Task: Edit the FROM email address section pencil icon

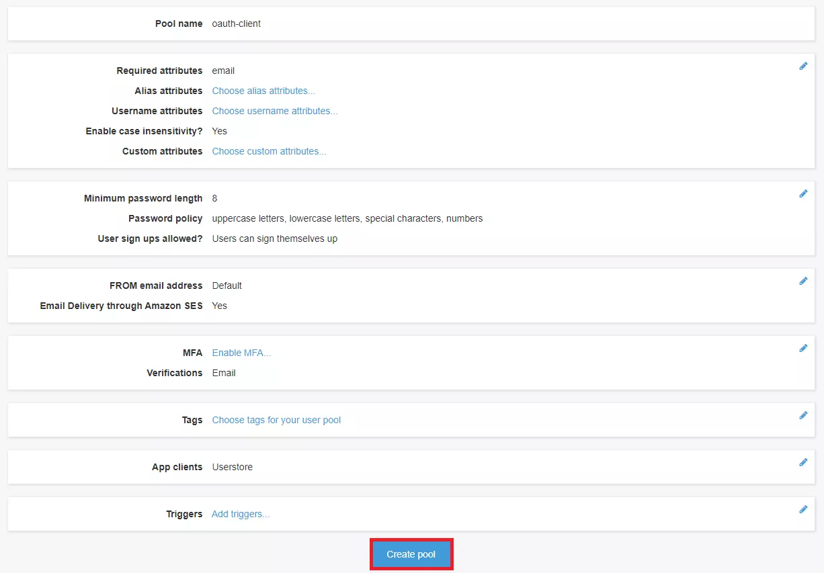Action: (x=803, y=281)
